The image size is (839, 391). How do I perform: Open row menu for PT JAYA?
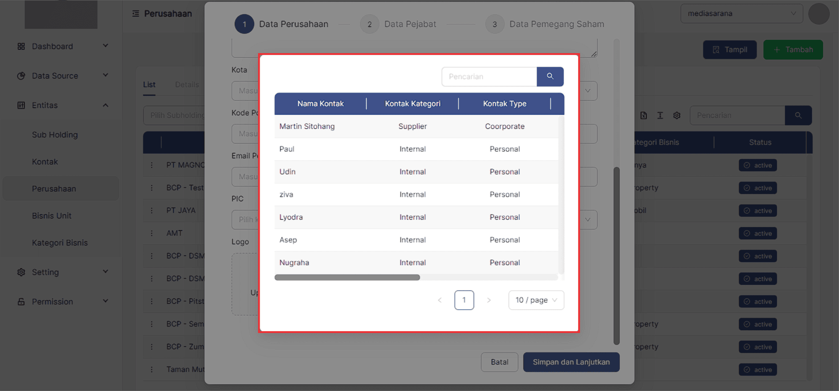pos(152,210)
